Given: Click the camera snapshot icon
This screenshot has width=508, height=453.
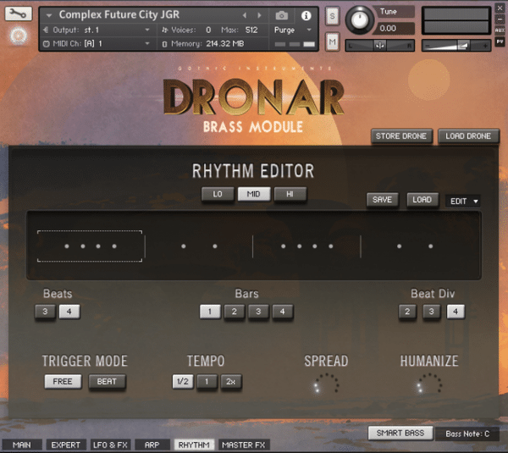Looking at the screenshot, I should (x=282, y=15).
